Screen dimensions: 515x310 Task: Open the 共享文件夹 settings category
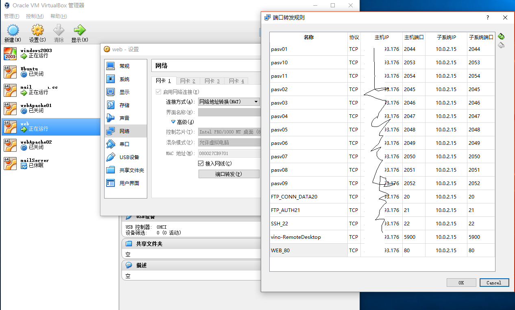pos(126,170)
